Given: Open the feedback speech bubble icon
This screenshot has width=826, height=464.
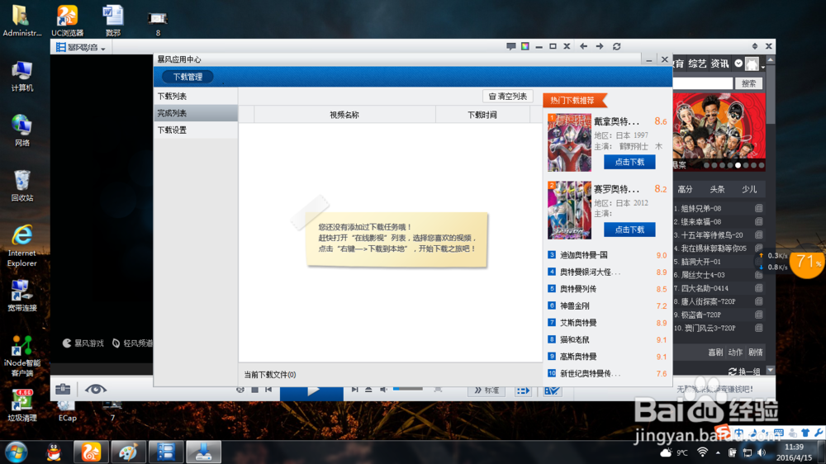Looking at the screenshot, I should pos(511,46).
